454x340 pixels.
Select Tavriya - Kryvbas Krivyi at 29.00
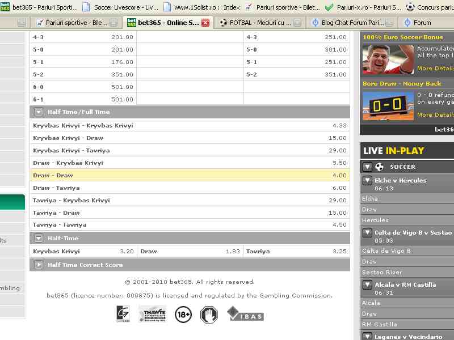point(190,200)
